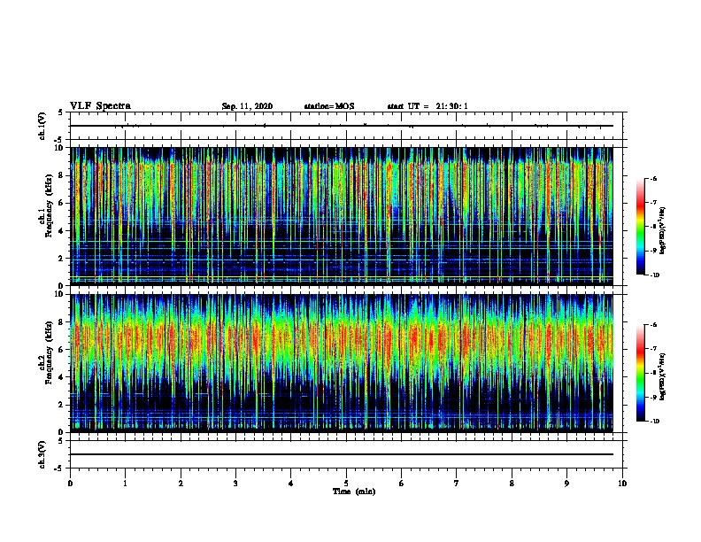Image resolution: width=701 pixels, height=542 pixels.
Task: Click the time-axis tick label "3"
Action: pyautogui.click(x=235, y=484)
